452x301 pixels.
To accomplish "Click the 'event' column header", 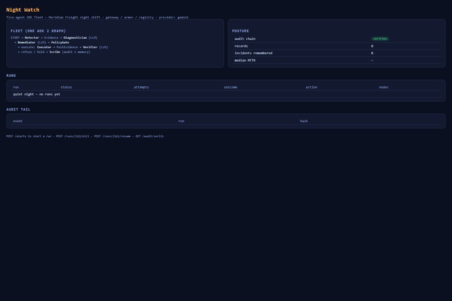I will click(x=17, y=121).
